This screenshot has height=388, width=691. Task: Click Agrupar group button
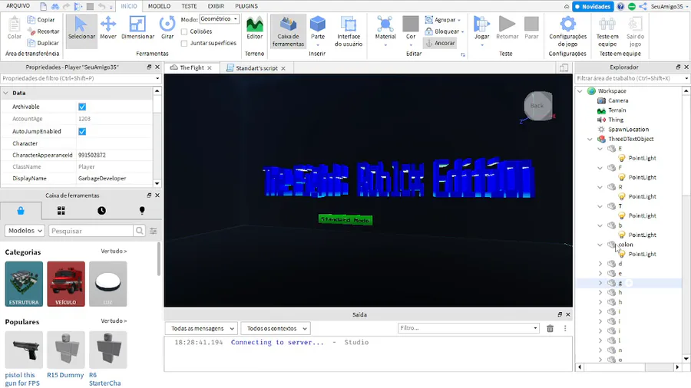click(x=442, y=20)
